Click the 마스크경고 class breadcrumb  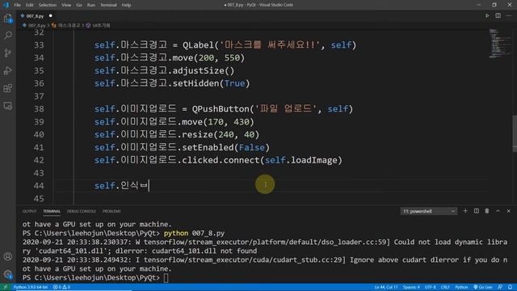click(x=69, y=25)
